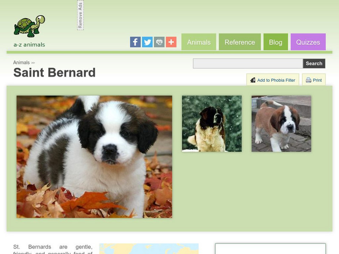Click the Print button label
The image size is (339, 254).
coord(317,80)
